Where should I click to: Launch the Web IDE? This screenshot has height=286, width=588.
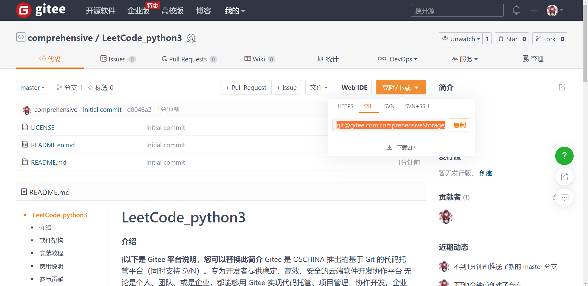354,87
